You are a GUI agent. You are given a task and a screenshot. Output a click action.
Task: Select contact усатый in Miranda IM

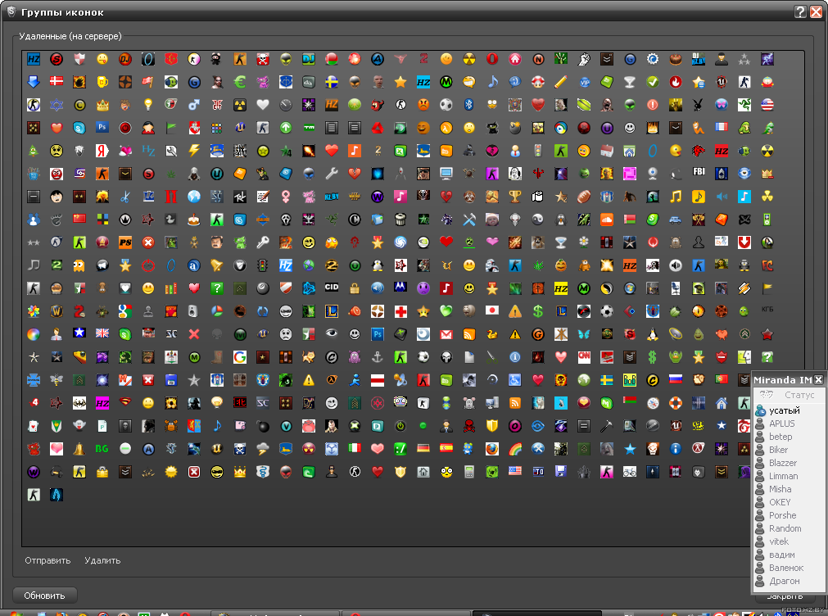[x=784, y=410]
